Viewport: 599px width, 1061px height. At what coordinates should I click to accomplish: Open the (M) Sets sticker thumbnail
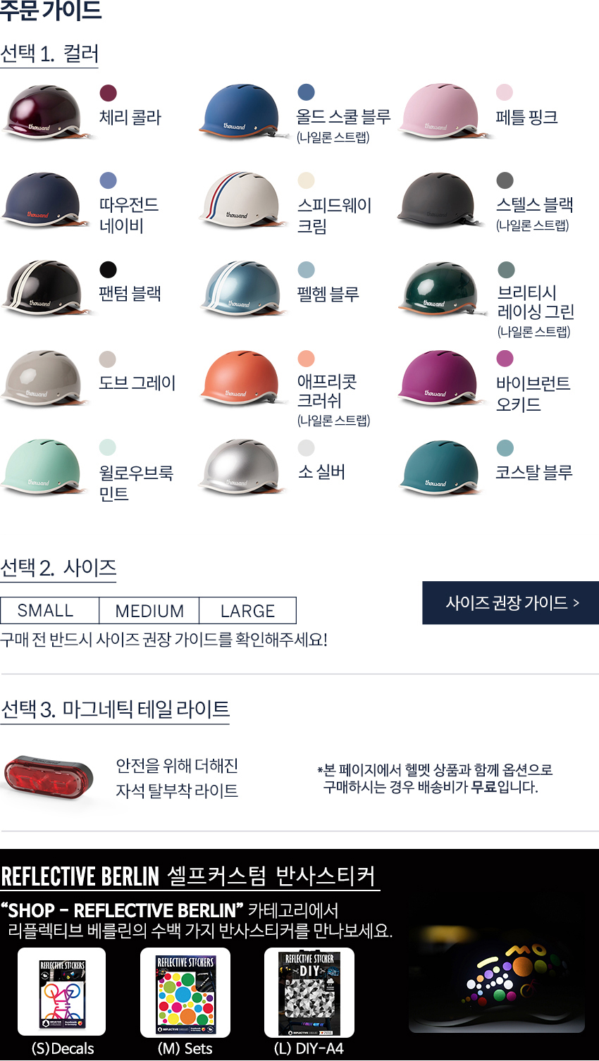(x=185, y=992)
